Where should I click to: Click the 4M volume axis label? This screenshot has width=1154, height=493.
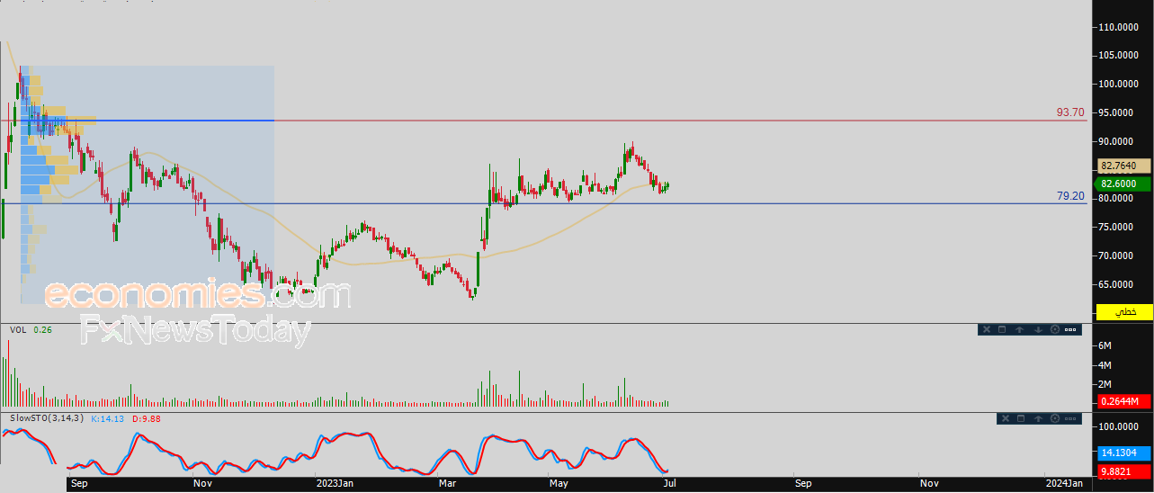coord(1106,365)
